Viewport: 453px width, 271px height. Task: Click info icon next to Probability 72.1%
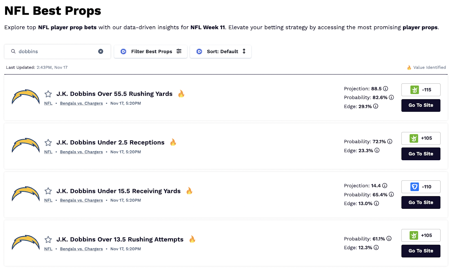click(x=390, y=141)
